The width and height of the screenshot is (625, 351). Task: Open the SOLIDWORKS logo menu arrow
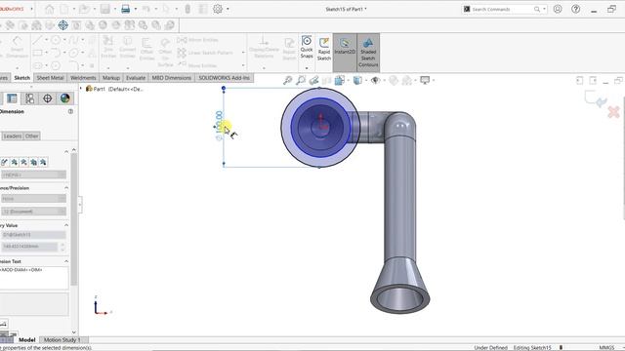(31, 9)
